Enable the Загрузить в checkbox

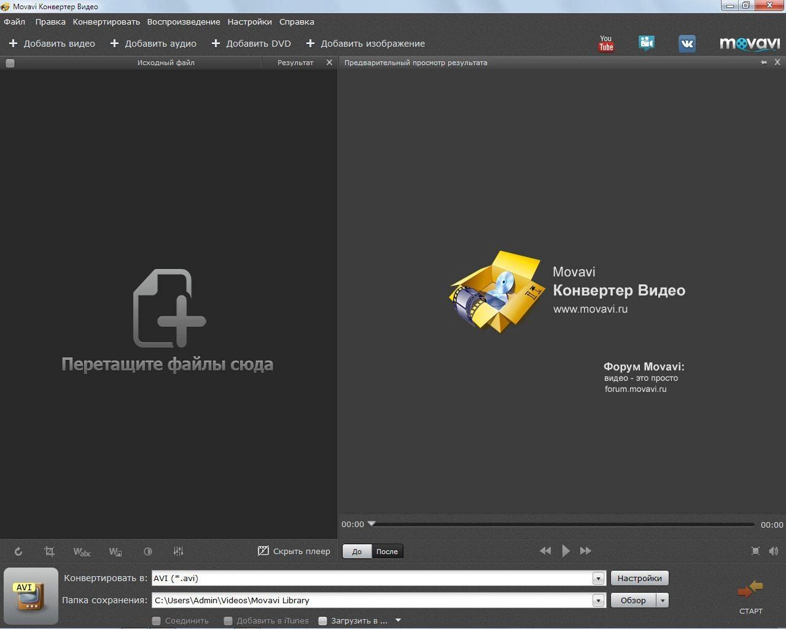(322, 621)
